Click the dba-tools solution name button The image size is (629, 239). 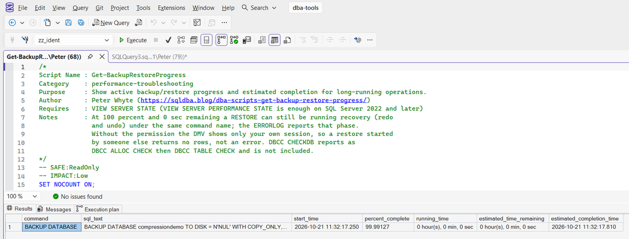306,8
